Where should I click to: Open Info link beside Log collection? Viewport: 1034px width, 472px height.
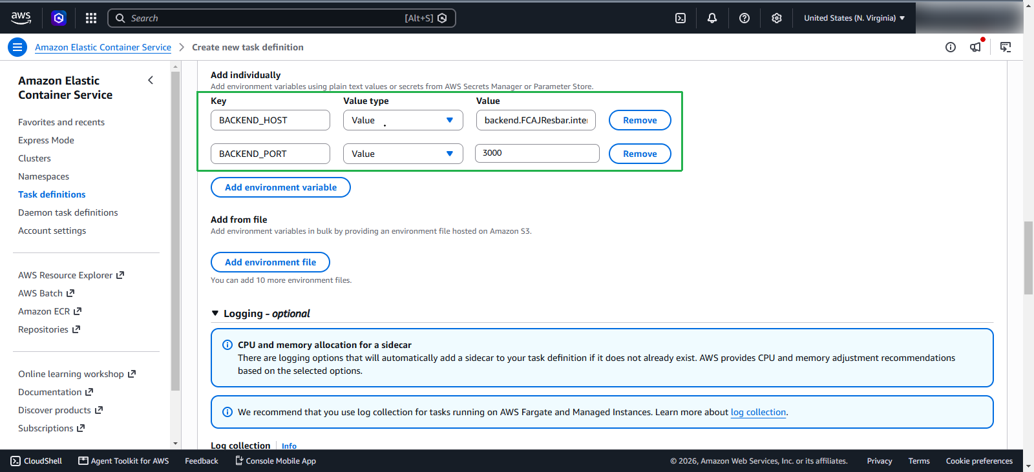pos(289,446)
